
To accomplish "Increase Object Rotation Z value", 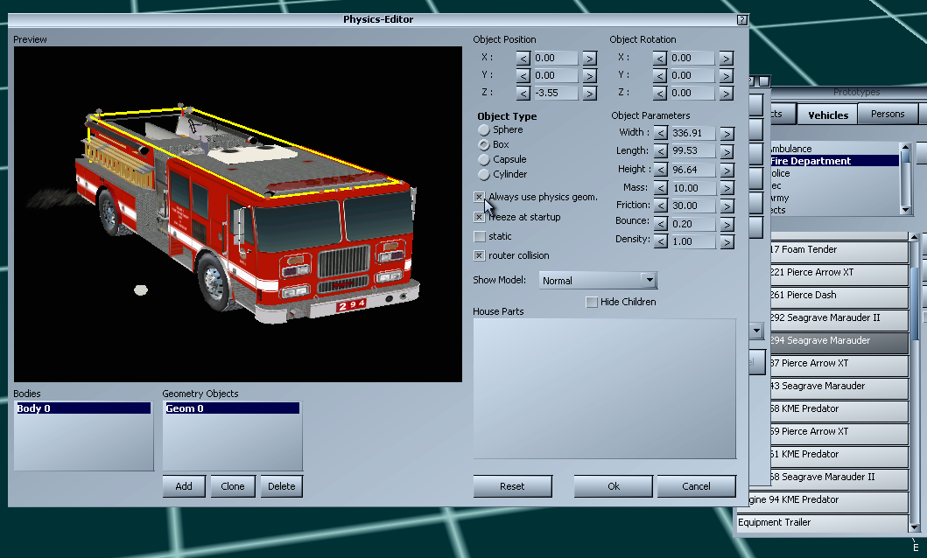I will 726,94.
